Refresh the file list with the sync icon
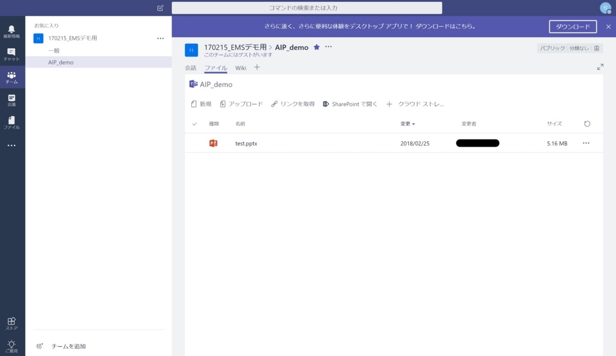Screen dimensions: 616x356 pos(587,124)
